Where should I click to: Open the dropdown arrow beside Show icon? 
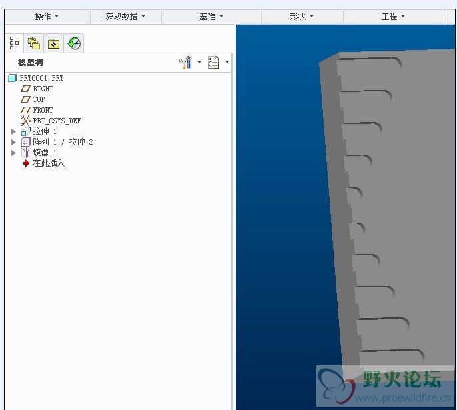click(227, 62)
